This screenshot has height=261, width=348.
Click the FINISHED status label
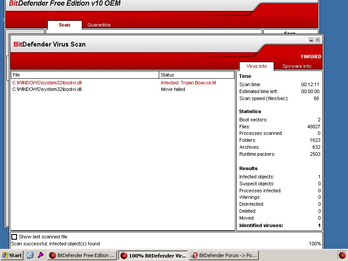pyautogui.click(x=311, y=57)
